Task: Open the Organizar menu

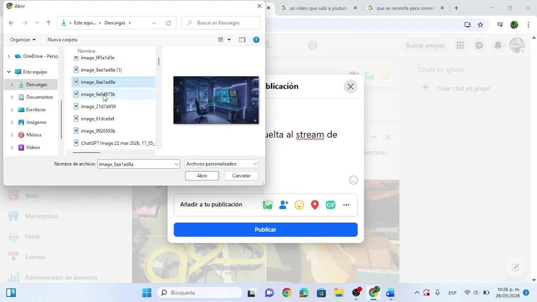Action: coord(23,40)
